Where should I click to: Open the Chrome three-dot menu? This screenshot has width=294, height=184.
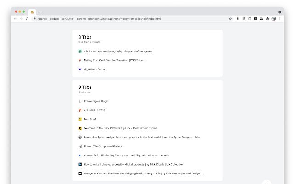[280, 19]
